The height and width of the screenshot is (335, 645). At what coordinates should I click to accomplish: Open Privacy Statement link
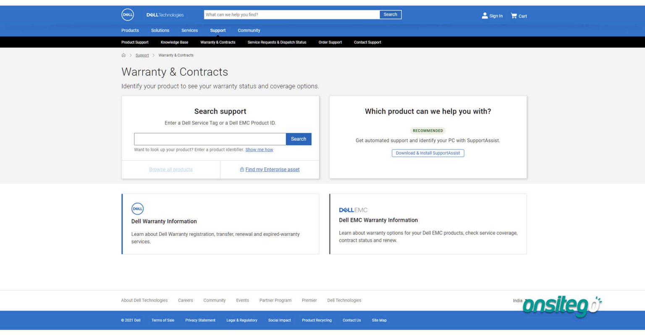pos(200,320)
